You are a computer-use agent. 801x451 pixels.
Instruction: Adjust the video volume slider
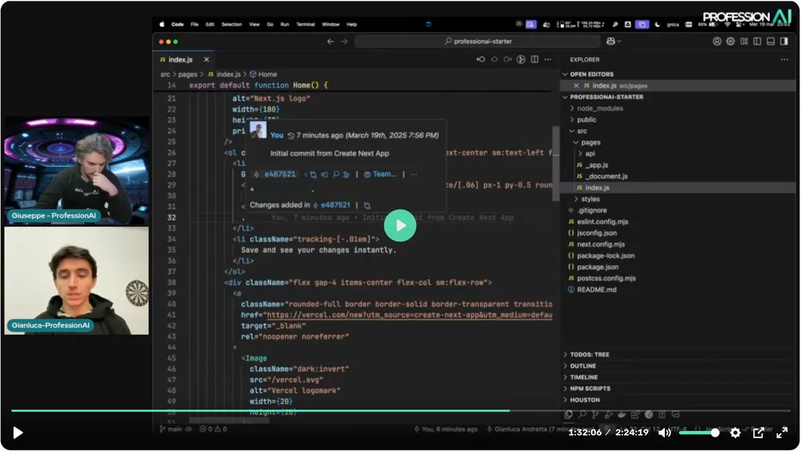tap(698, 433)
